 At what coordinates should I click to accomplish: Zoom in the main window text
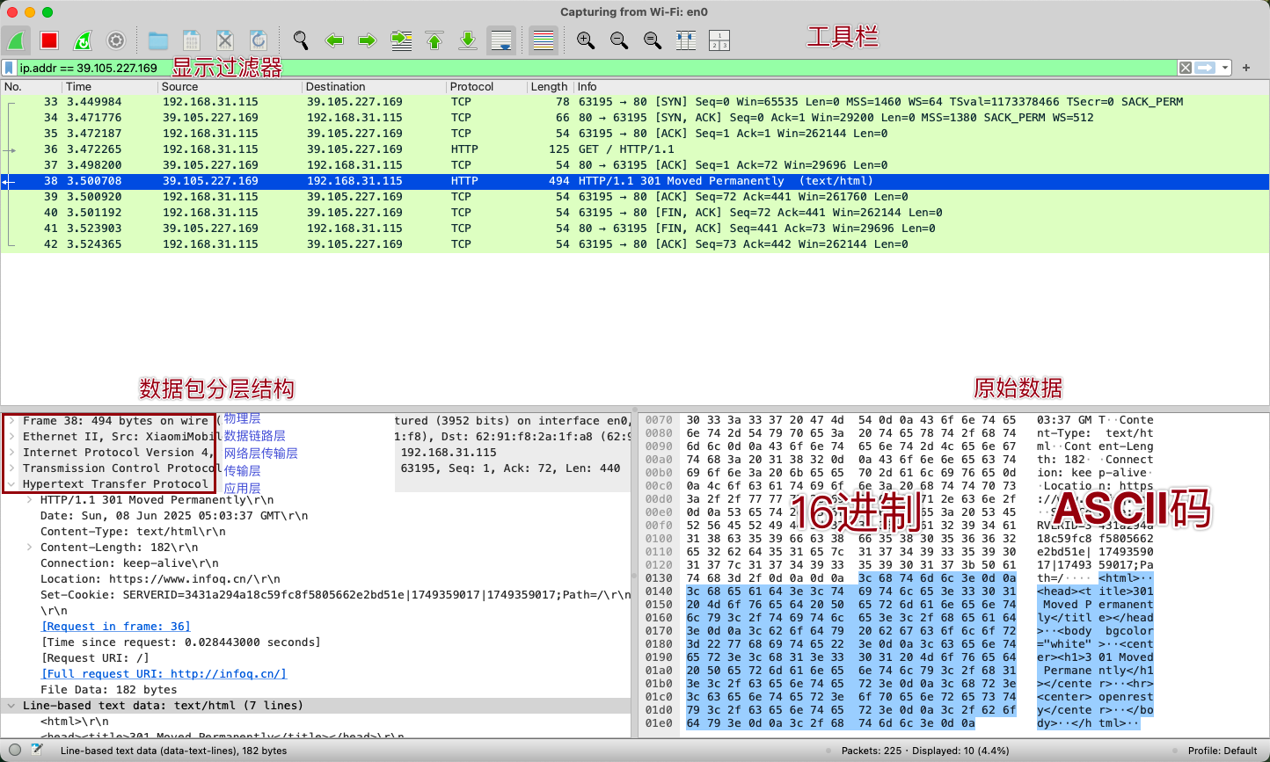tap(586, 40)
